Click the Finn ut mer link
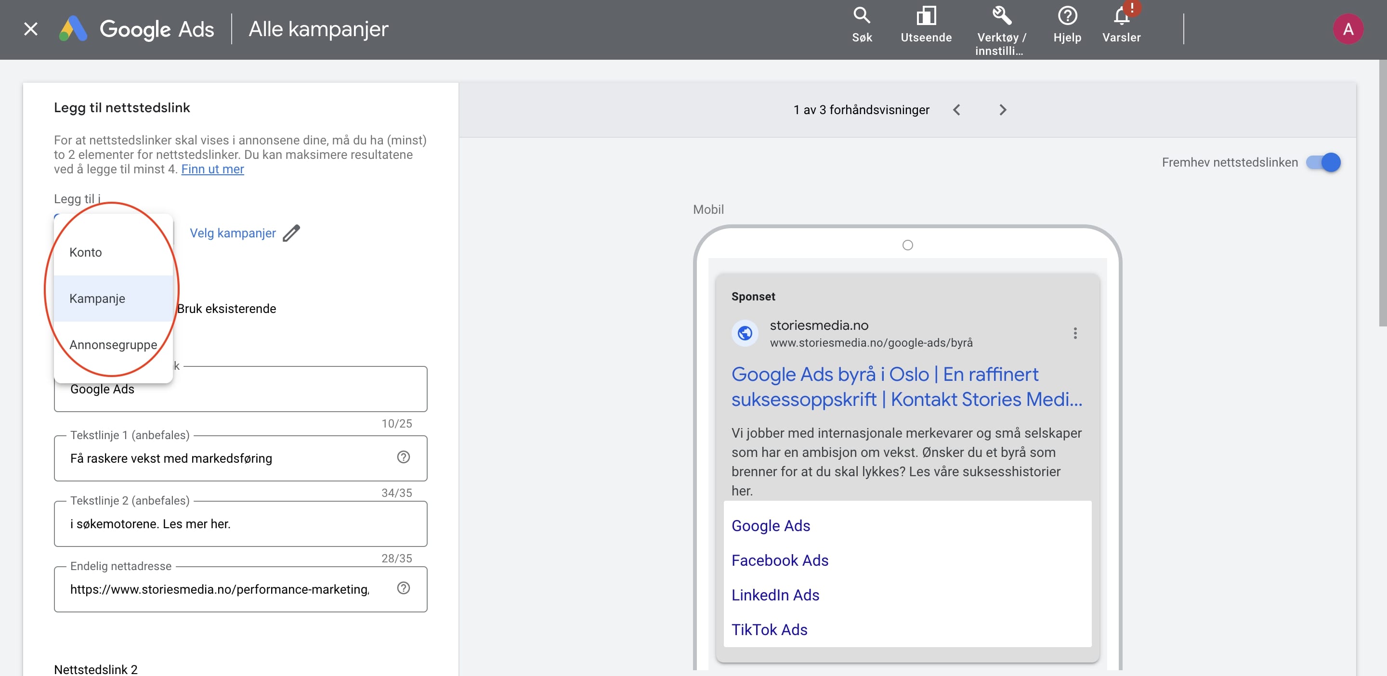The height and width of the screenshot is (676, 1387). tap(212, 169)
